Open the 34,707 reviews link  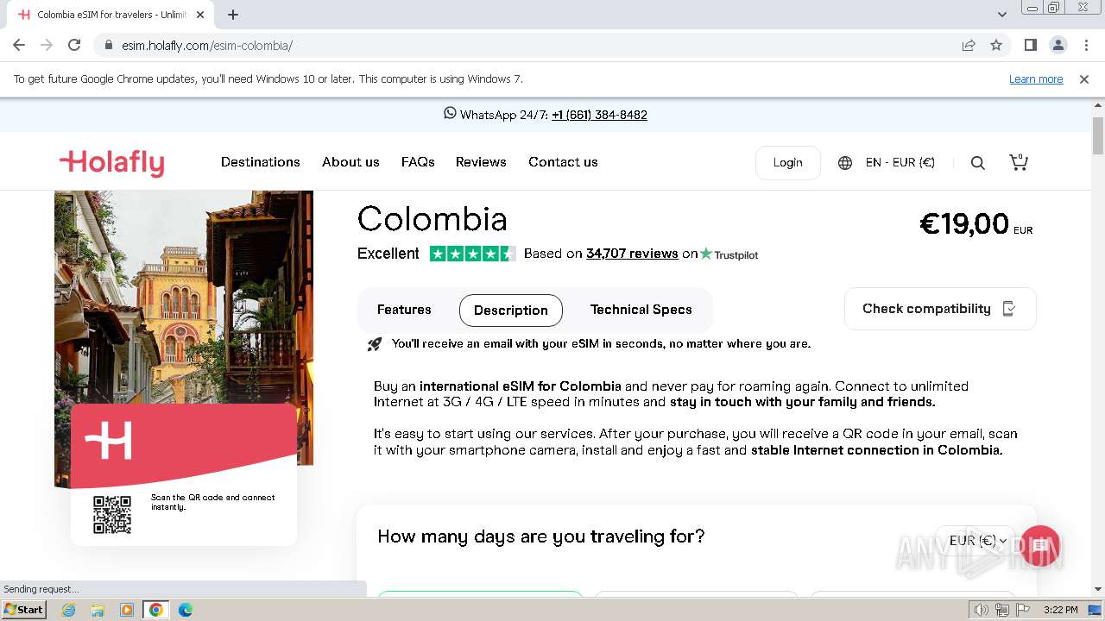point(632,254)
